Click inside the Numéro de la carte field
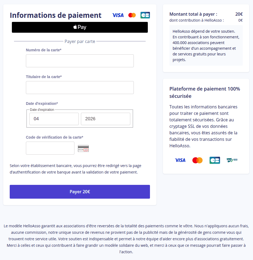 (x=80, y=61)
